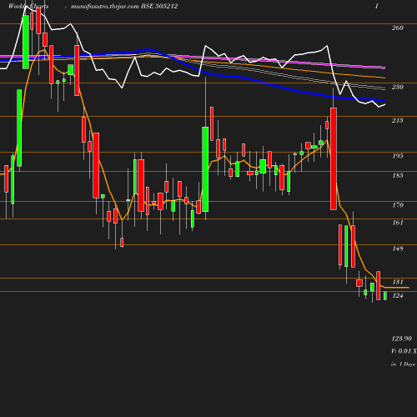
Task: Click the 260 price axis label
Action: point(398,28)
